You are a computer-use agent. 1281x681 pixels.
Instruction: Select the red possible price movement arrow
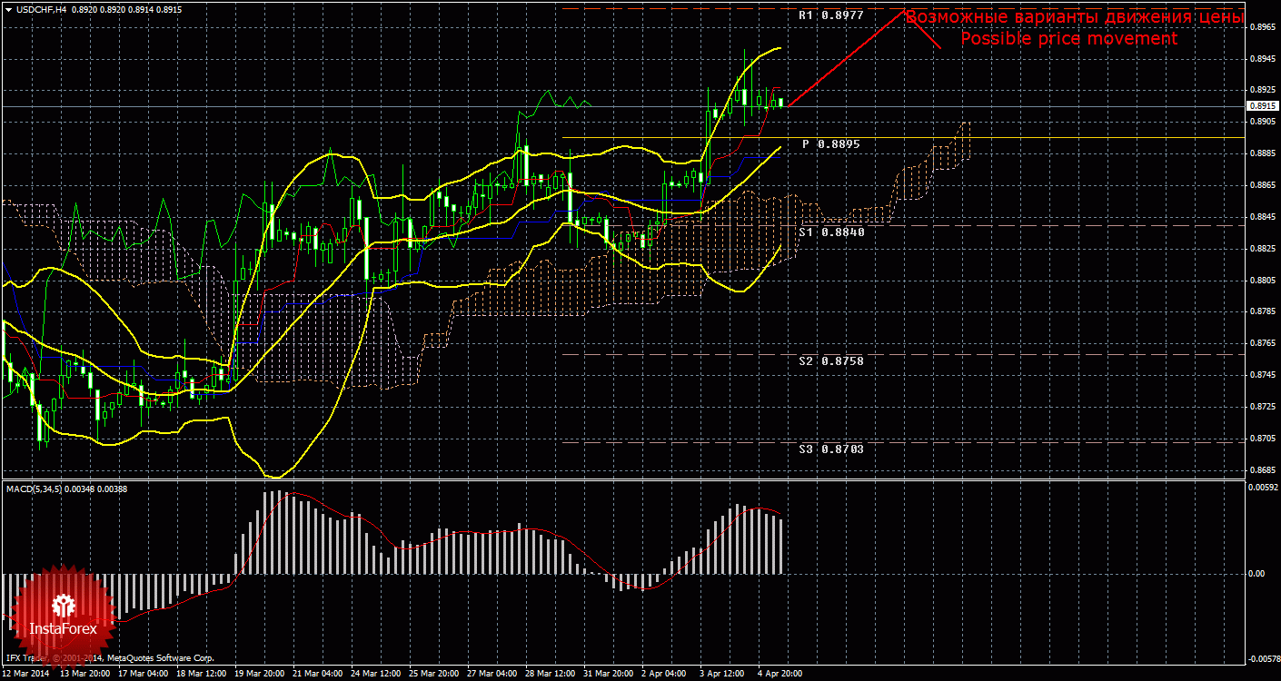click(847, 58)
